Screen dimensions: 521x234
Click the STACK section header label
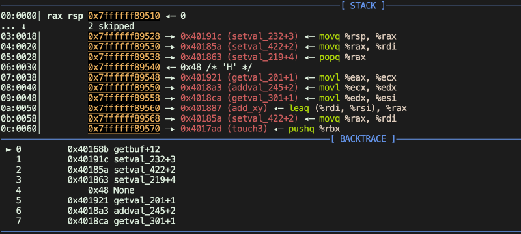pos(363,6)
